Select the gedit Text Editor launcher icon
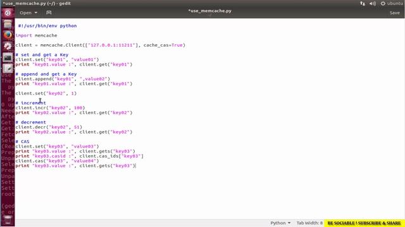Screen dimensions: 405x227 click(x=8, y=68)
